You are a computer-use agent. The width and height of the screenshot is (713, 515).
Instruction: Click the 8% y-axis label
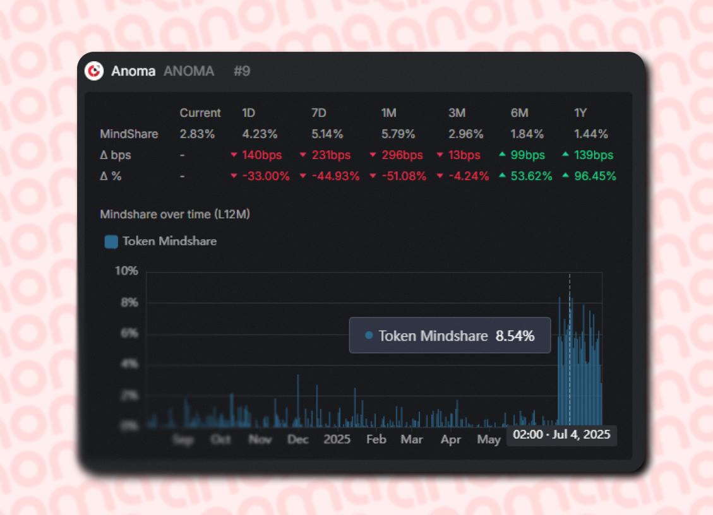point(129,303)
